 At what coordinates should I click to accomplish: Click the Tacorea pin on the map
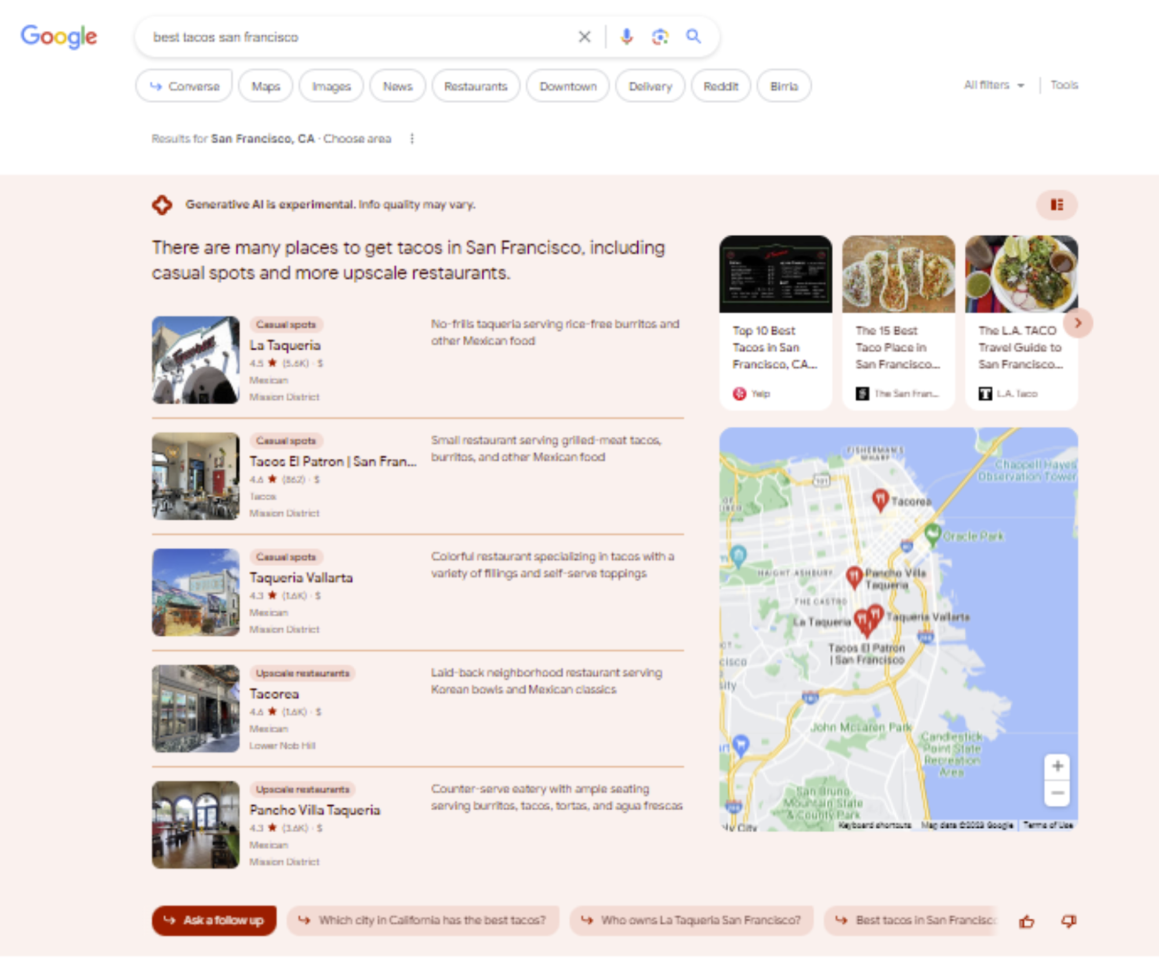point(880,499)
